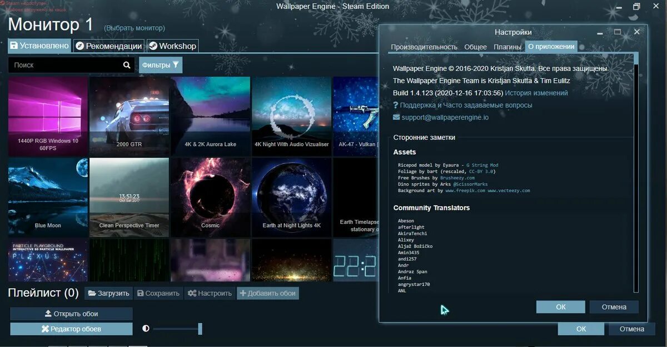Image resolution: width=667 pixels, height=347 pixels.
Task: Click Отмена in the Настройки dialog
Action: point(614,306)
